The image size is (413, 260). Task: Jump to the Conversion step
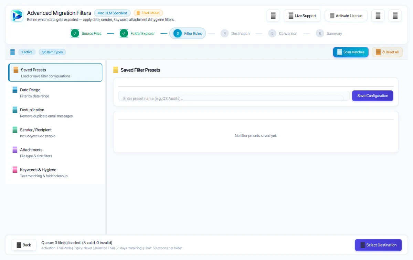(283, 33)
